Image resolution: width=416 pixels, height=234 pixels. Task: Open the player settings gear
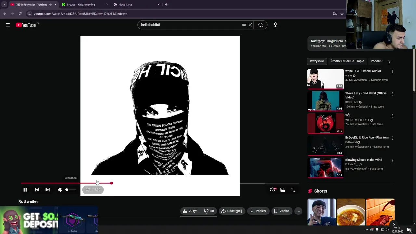pyautogui.click(x=273, y=190)
